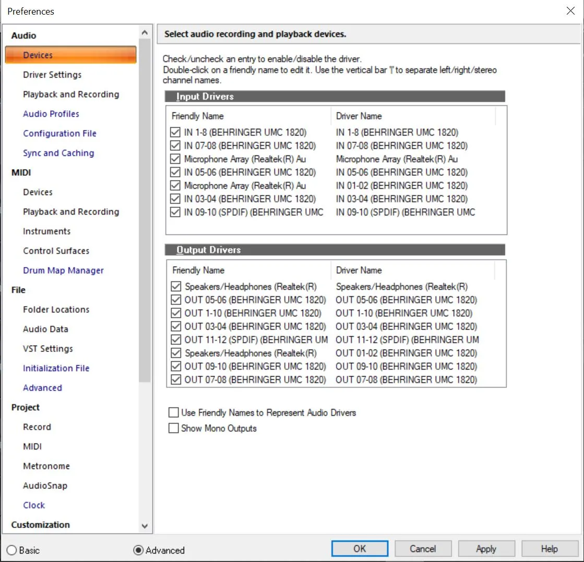Open Instruments page
Viewport: 584px width, 562px height.
click(46, 231)
